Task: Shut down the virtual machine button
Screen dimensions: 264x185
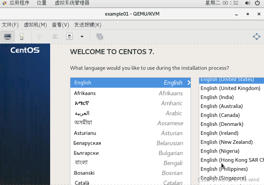Action: point(69,36)
